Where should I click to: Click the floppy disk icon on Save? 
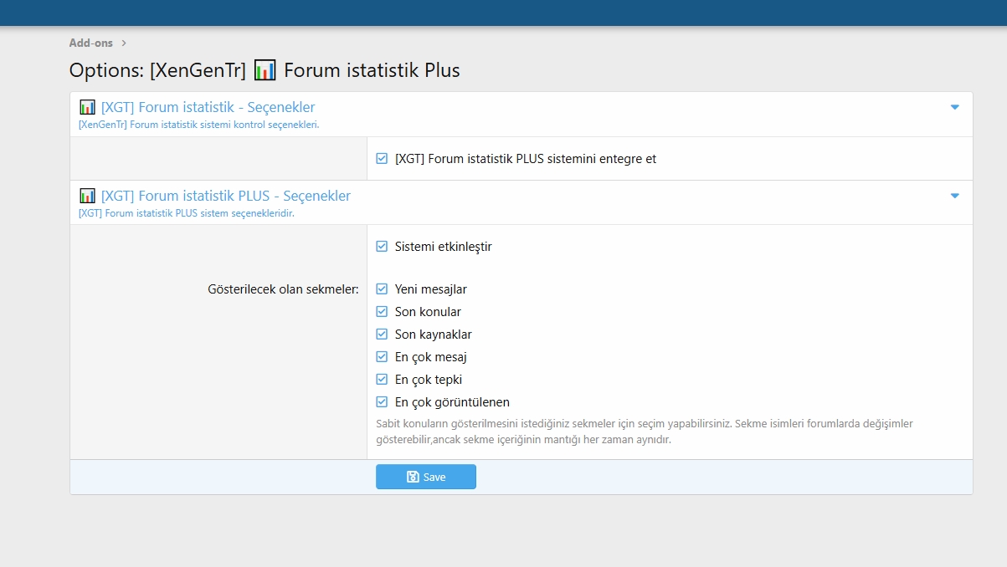[413, 477]
